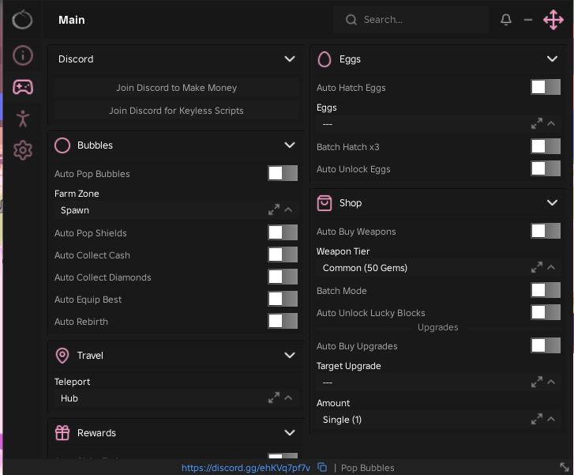This screenshot has width=574, height=475.
Task: Open the Amount dropdown showing Single (1)
Action: [438, 420]
